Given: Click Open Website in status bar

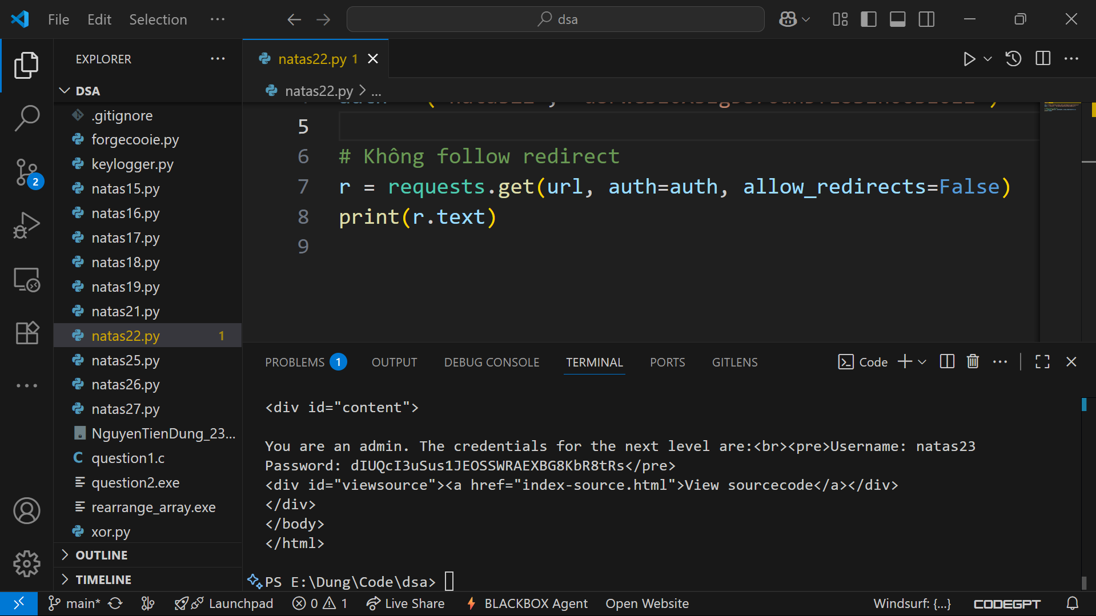Looking at the screenshot, I should 647,603.
